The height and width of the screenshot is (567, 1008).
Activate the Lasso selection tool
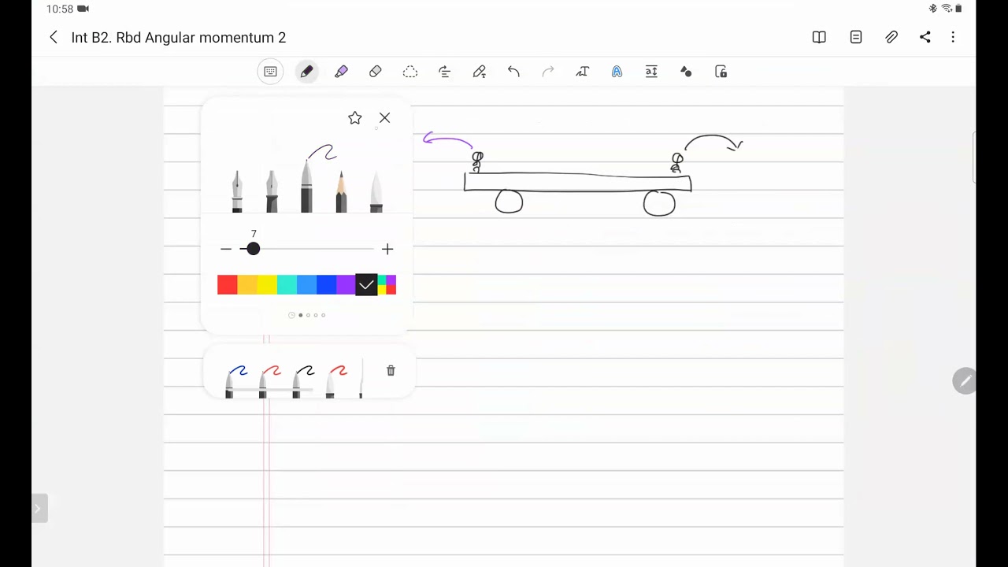[x=410, y=72]
